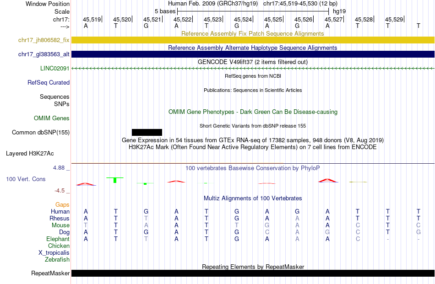The width and height of the screenshot is (435, 284).
Task: Click the 5 bases scale bar
Action: [253, 11]
